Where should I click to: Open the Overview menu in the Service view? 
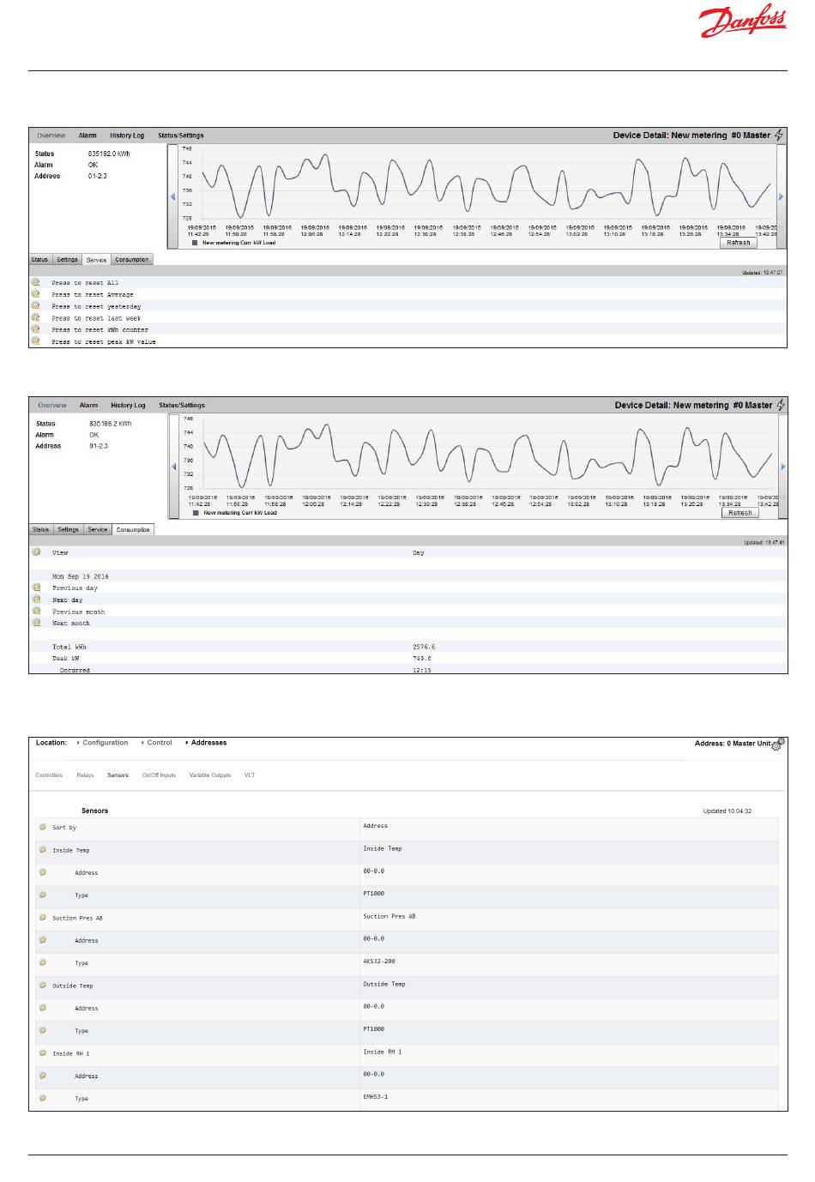click(x=51, y=136)
